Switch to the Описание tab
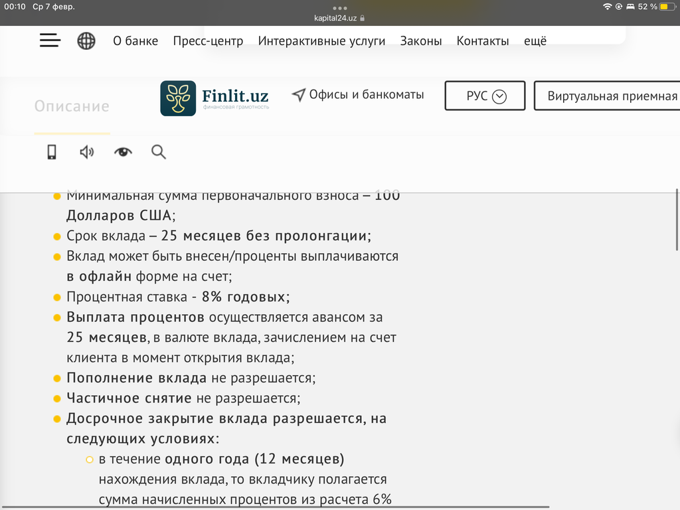The image size is (680, 510). pyautogui.click(x=72, y=106)
